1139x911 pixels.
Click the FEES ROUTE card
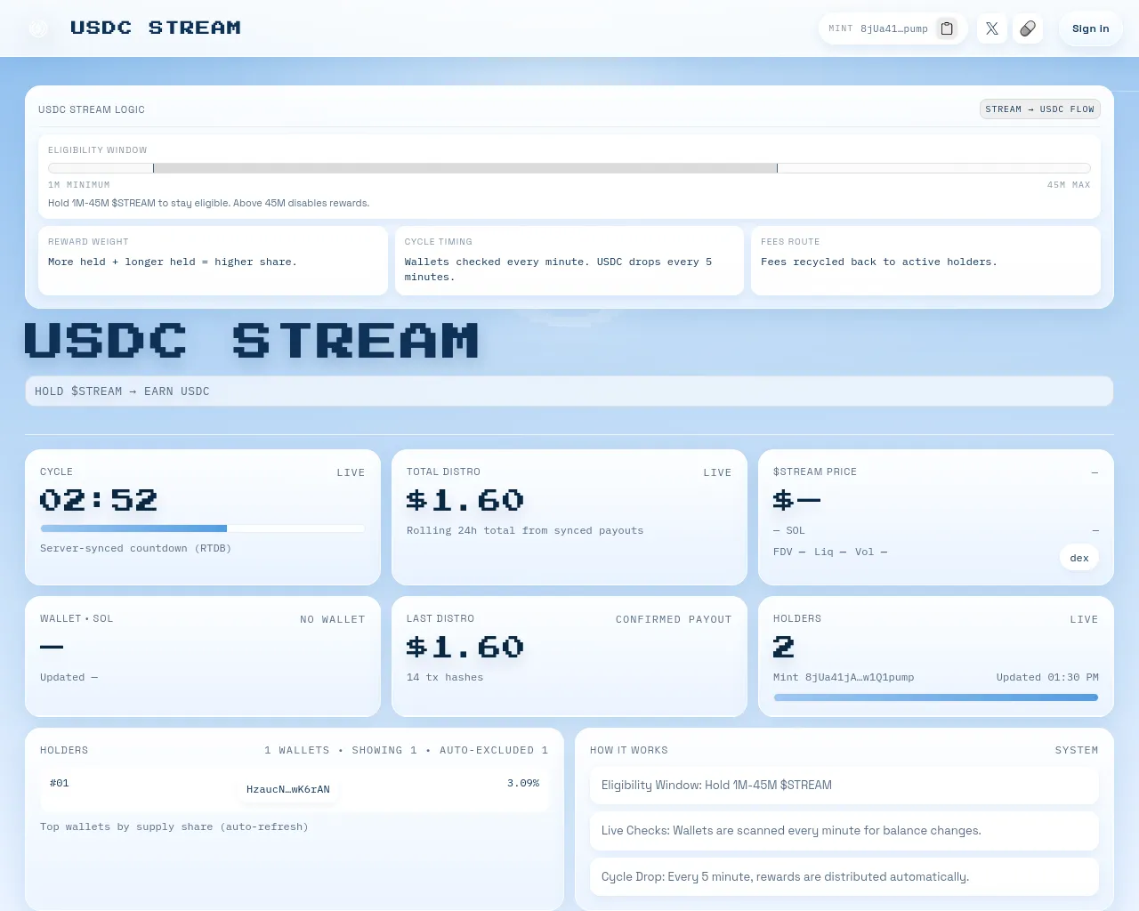(x=925, y=260)
